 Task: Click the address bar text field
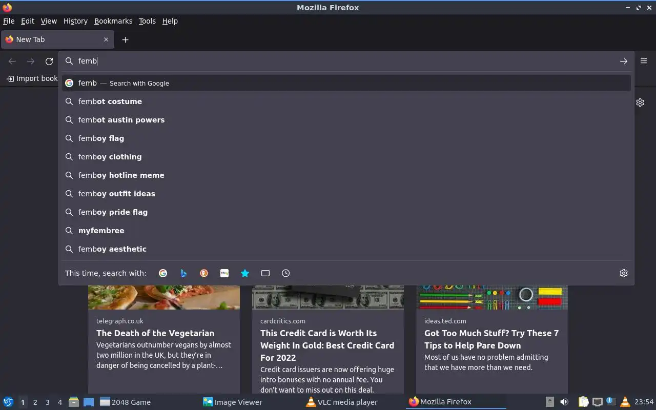pyautogui.click(x=346, y=61)
